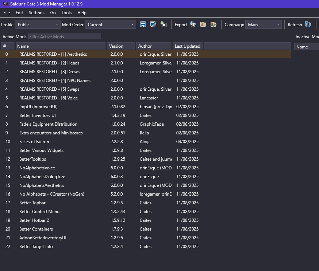This screenshot has width=319, height=271.
Task: Open the Tools menu
Action: pyautogui.click(x=66, y=13)
